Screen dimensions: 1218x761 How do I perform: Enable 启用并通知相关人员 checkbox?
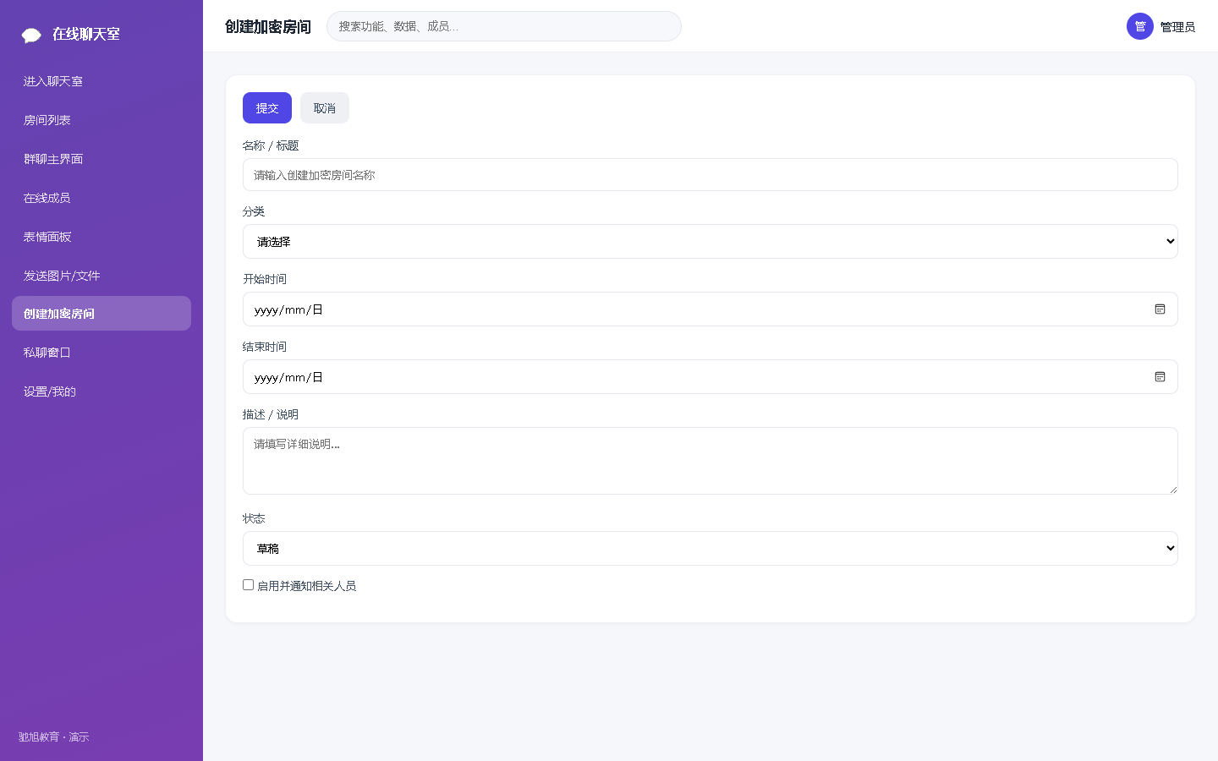point(248,584)
